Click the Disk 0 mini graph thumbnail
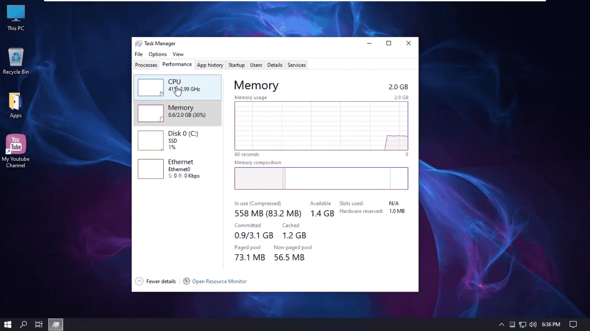The height and width of the screenshot is (331, 590). [151, 140]
